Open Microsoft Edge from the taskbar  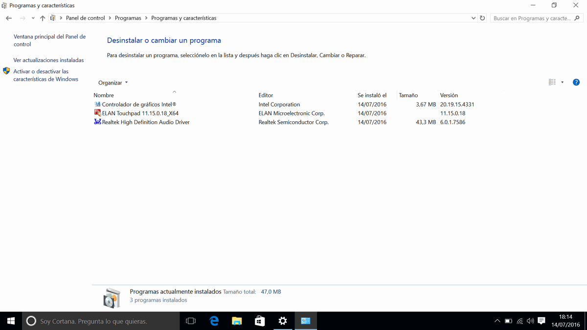[214, 321]
